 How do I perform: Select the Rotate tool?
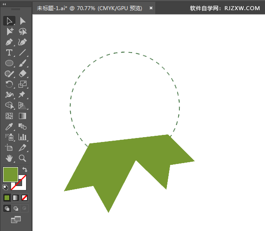[9, 84]
